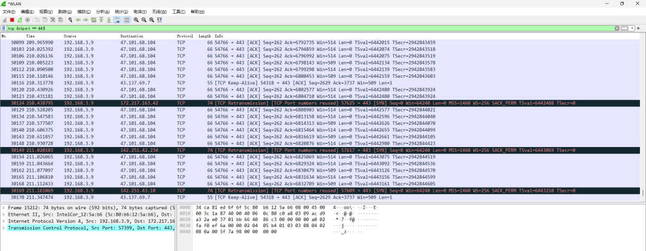
Task: Open the filter history dropdown
Action: pos(633,28)
